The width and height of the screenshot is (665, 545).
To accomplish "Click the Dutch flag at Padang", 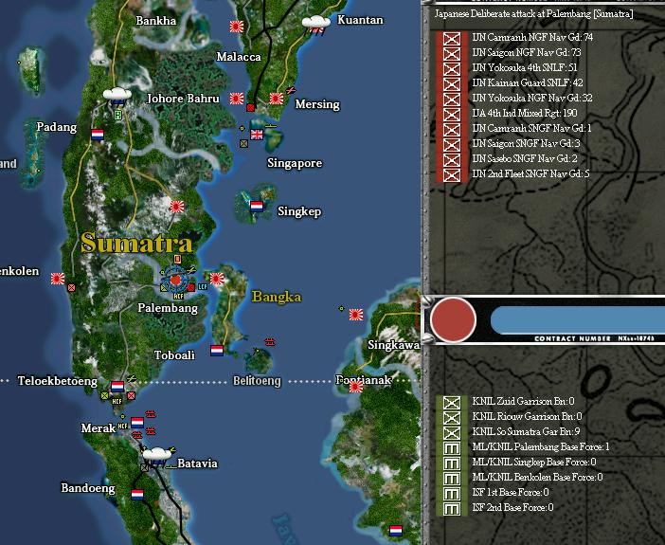I will coord(98,135).
